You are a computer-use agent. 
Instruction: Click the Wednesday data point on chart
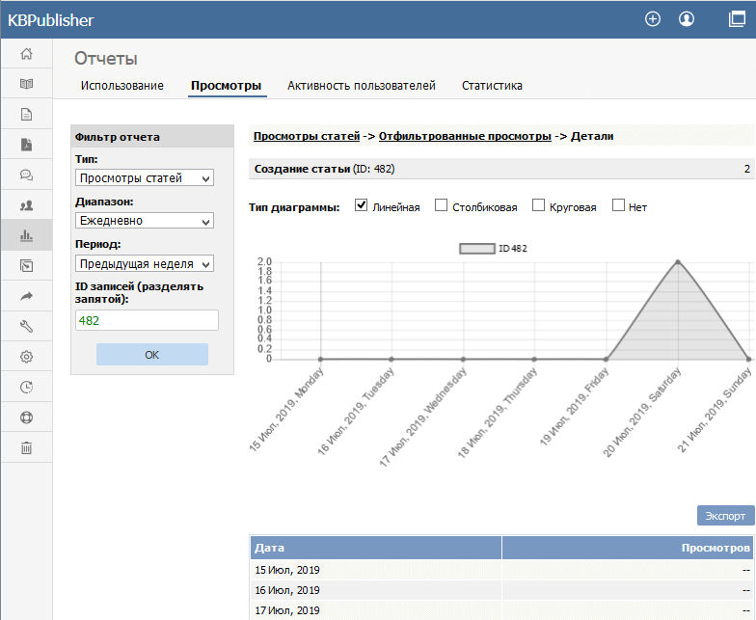point(463,359)
